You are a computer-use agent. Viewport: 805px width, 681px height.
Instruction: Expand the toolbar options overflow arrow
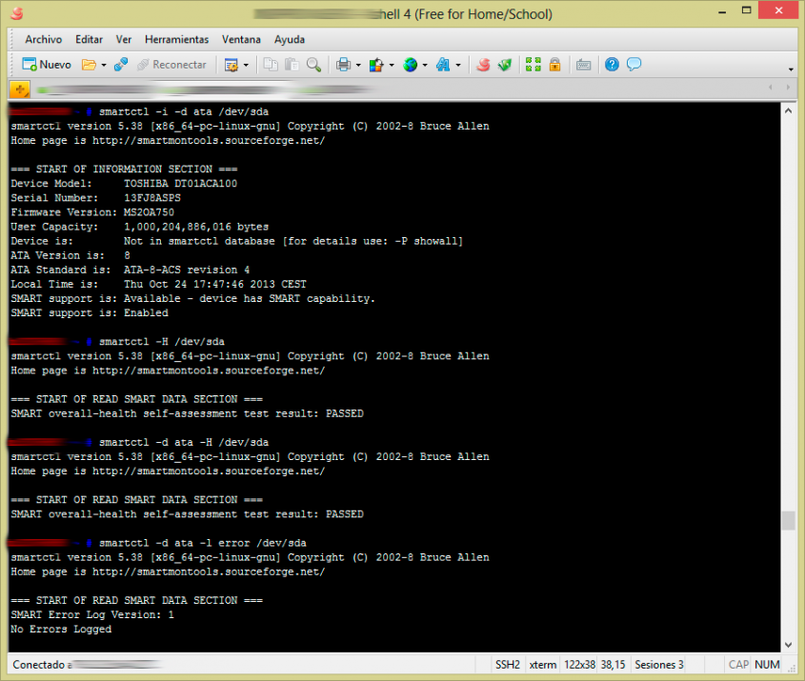click(x=791, y=70)
